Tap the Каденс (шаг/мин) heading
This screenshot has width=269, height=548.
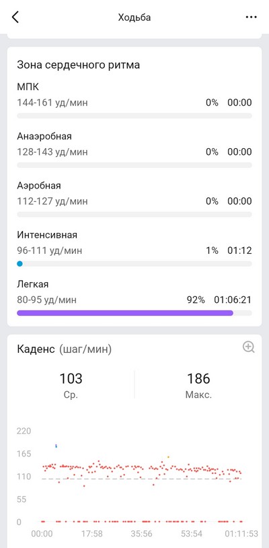tap(64, 349)
